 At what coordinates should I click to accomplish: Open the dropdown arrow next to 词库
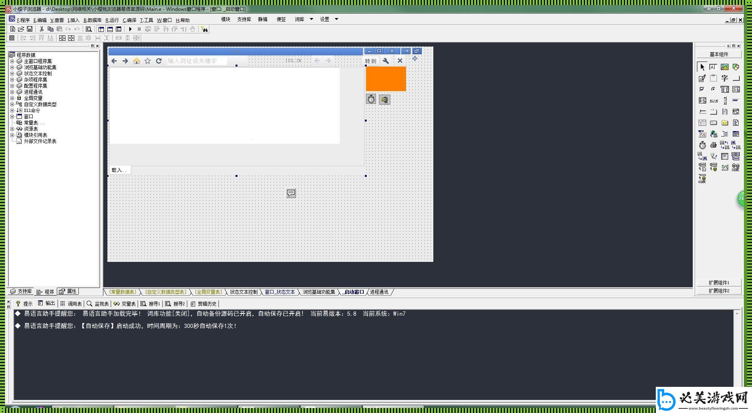point(311,19)
